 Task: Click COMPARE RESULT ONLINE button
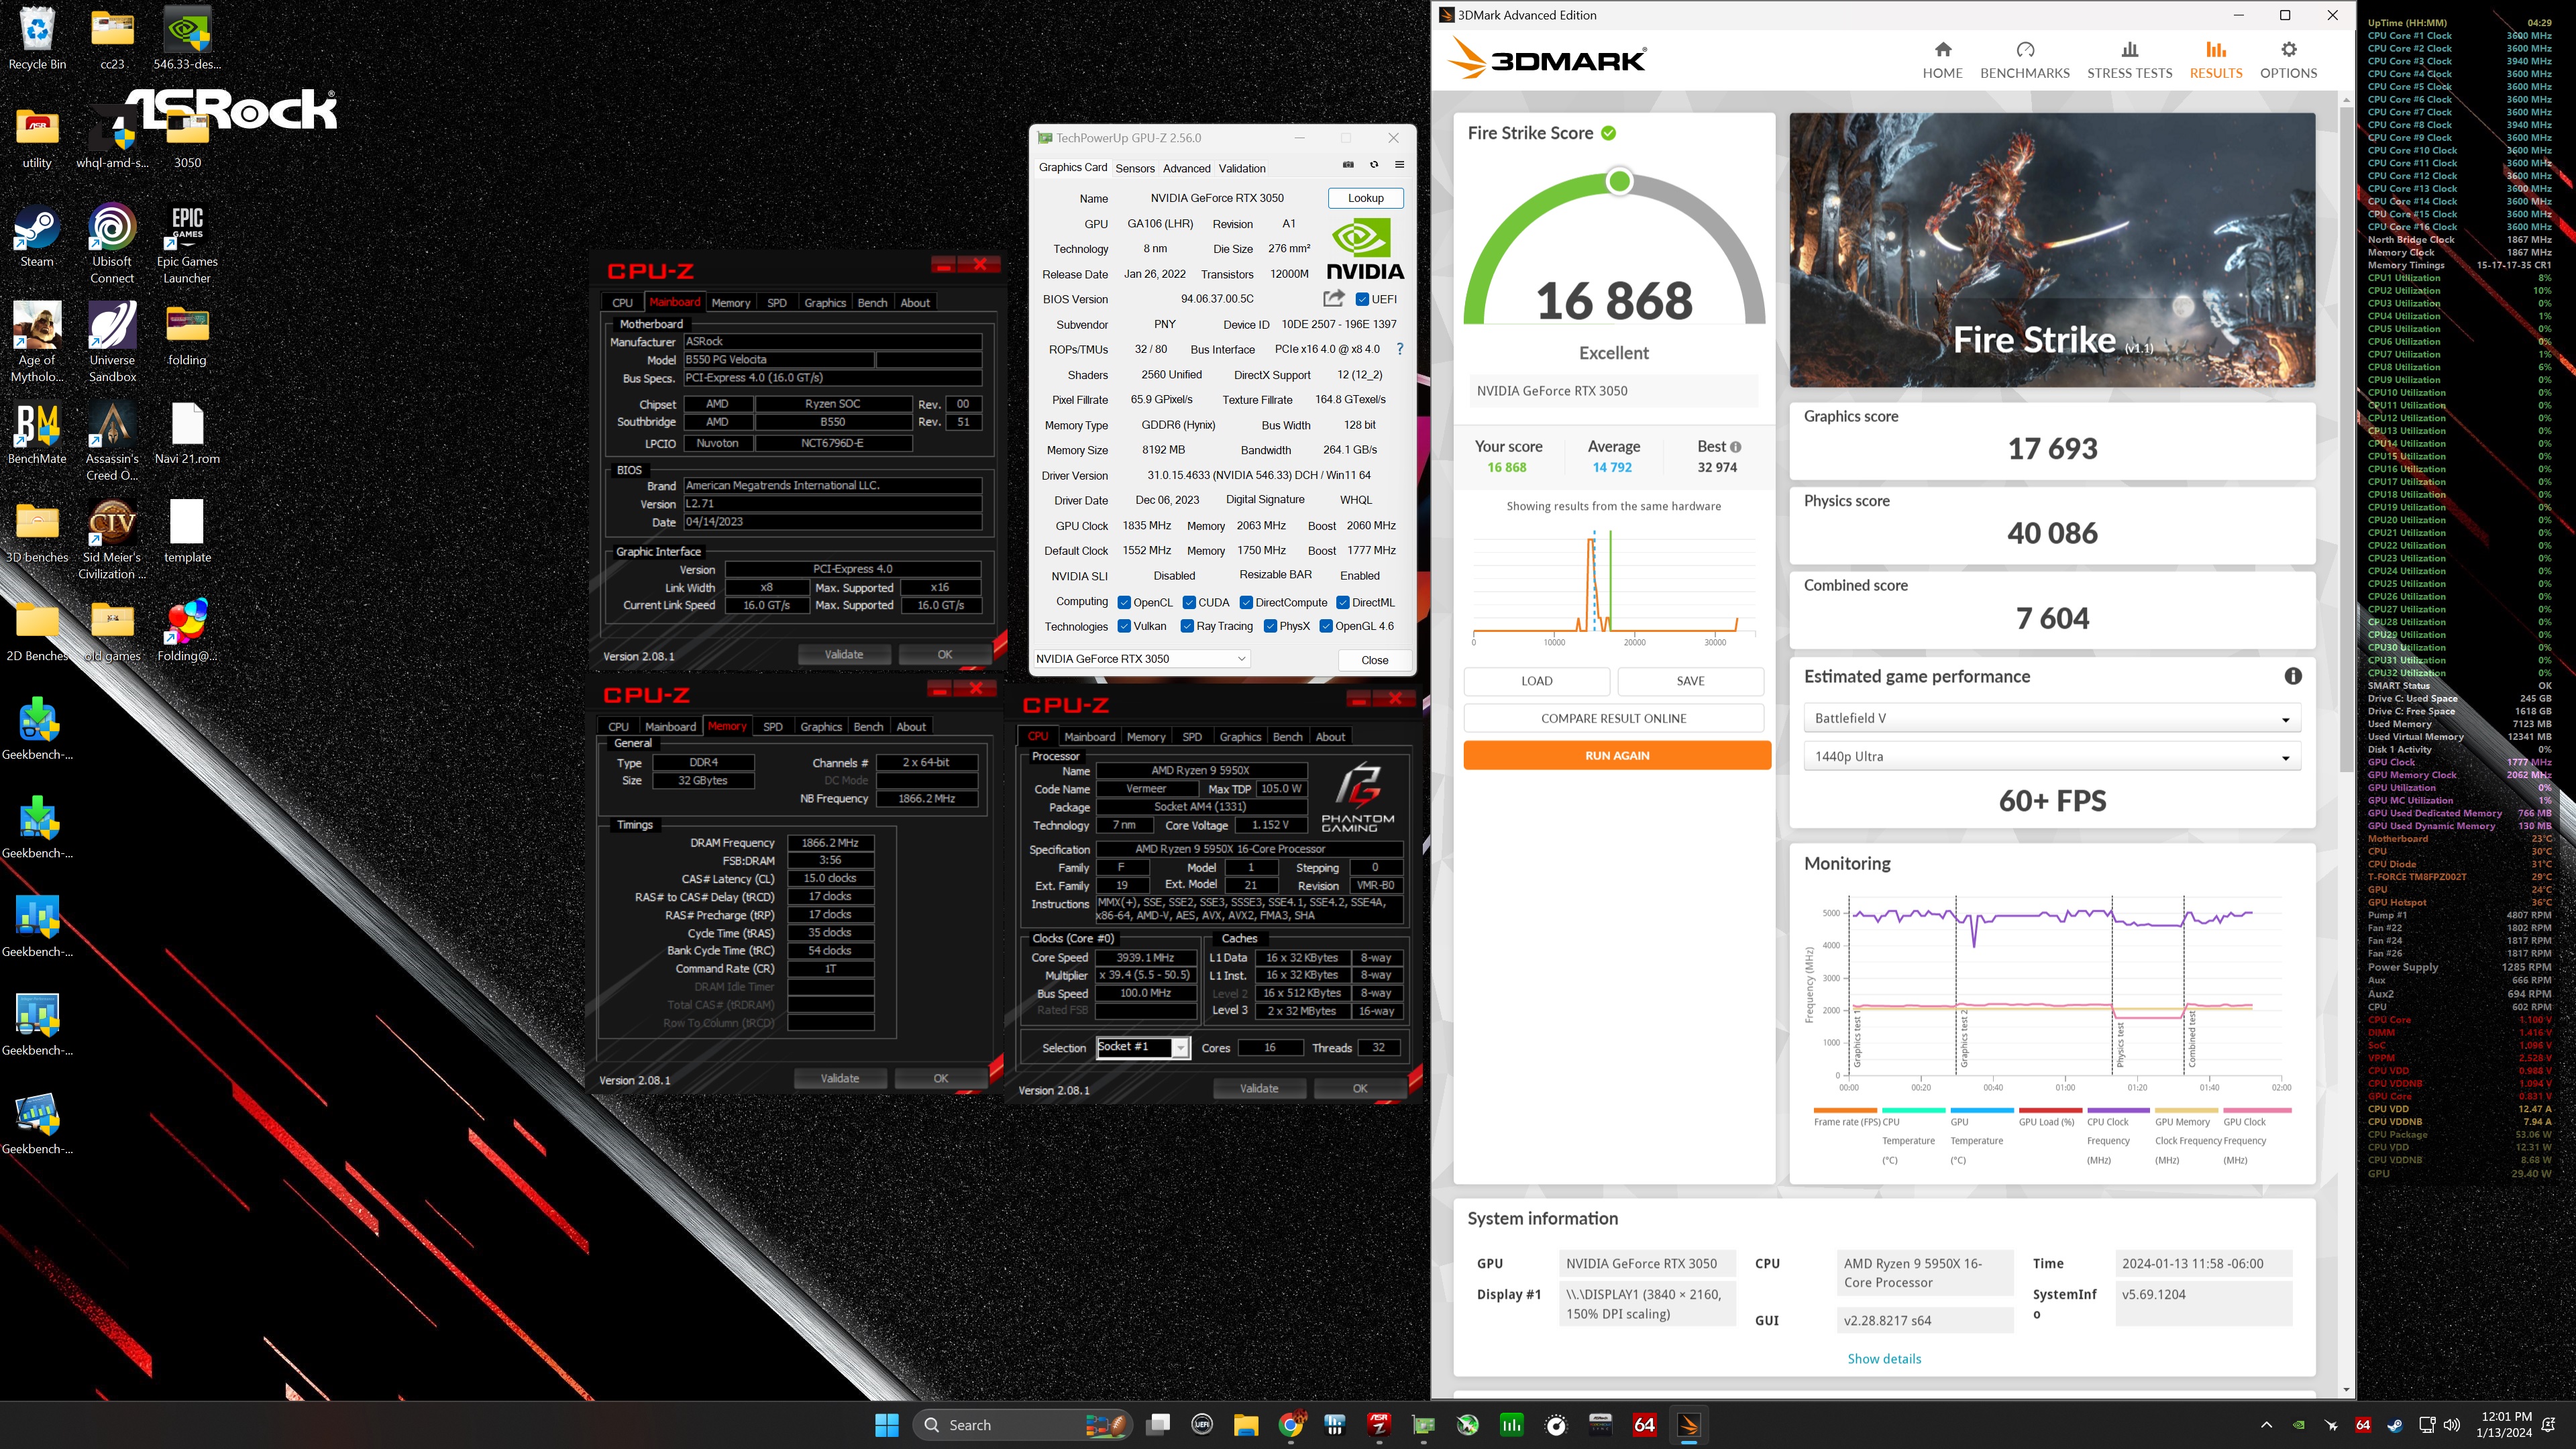tap(1613, 718)
